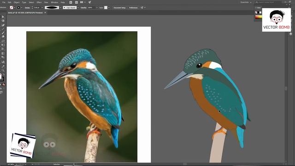Click the graphic Style swatch box
Image resolution: width=295 pixels, height=166 pixels.
pos(106,7)
